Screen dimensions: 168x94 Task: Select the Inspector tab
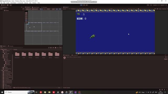tap(66, 55)
